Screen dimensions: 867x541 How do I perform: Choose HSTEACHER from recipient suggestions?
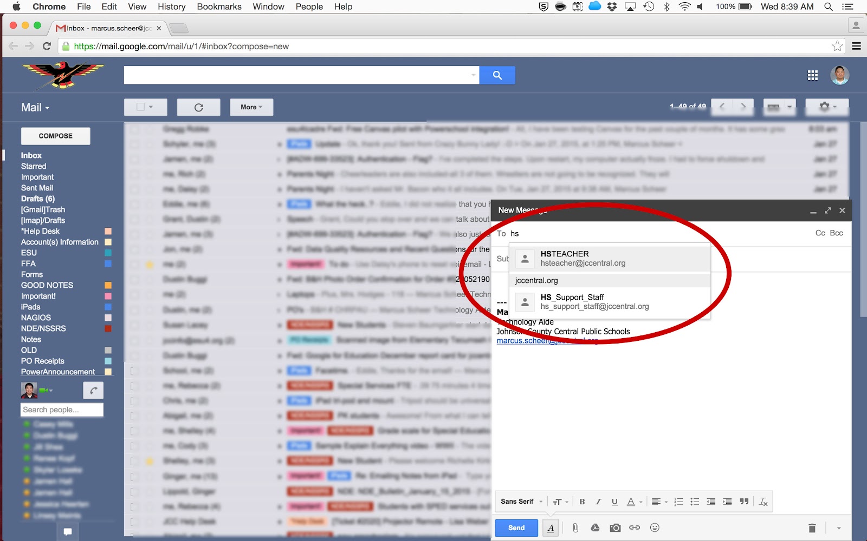[x=610, y=259]
